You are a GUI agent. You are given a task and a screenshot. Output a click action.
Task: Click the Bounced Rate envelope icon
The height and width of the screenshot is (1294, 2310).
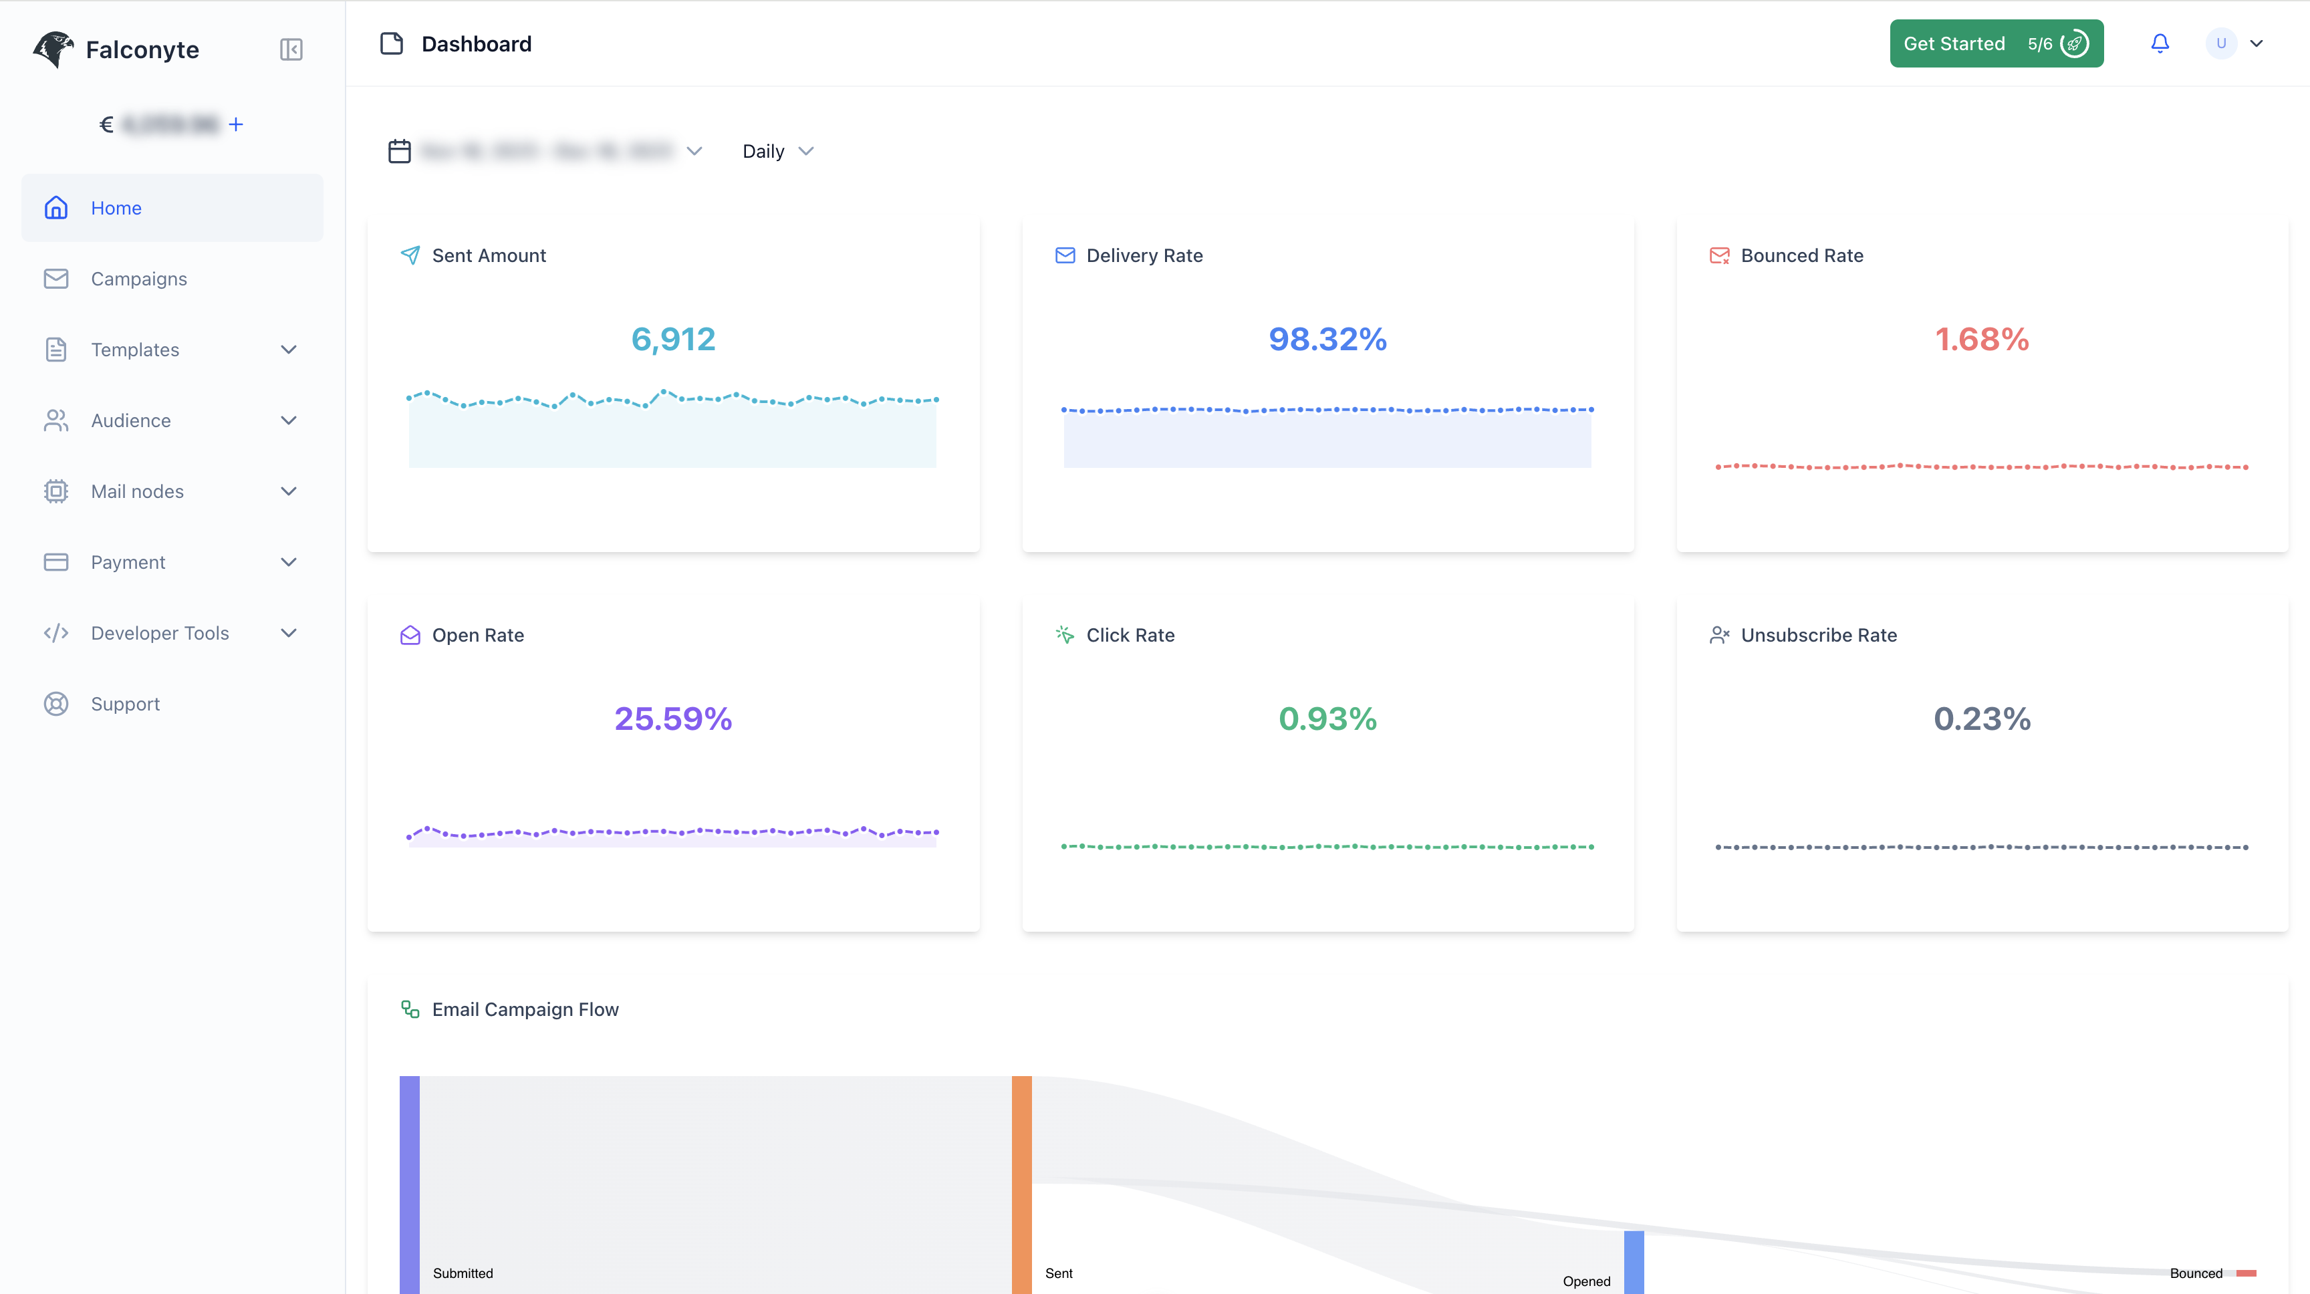click(x=1719, y=255)
